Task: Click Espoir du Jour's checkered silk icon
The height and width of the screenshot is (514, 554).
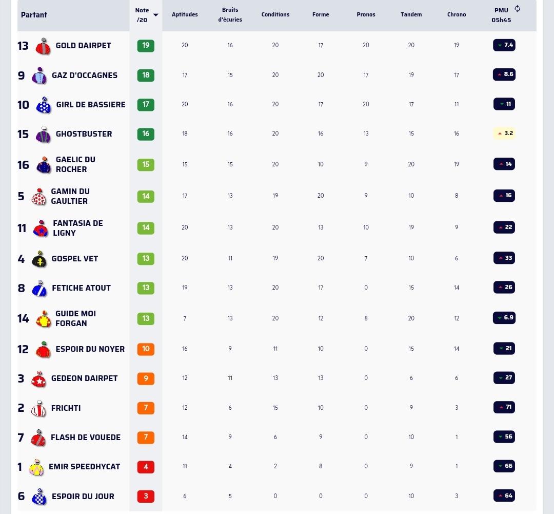Action: pyautogui.click(x=39, y=497)
